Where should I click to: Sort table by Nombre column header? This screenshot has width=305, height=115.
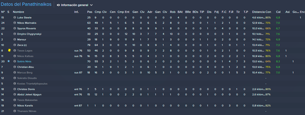(x=18, y=12)
